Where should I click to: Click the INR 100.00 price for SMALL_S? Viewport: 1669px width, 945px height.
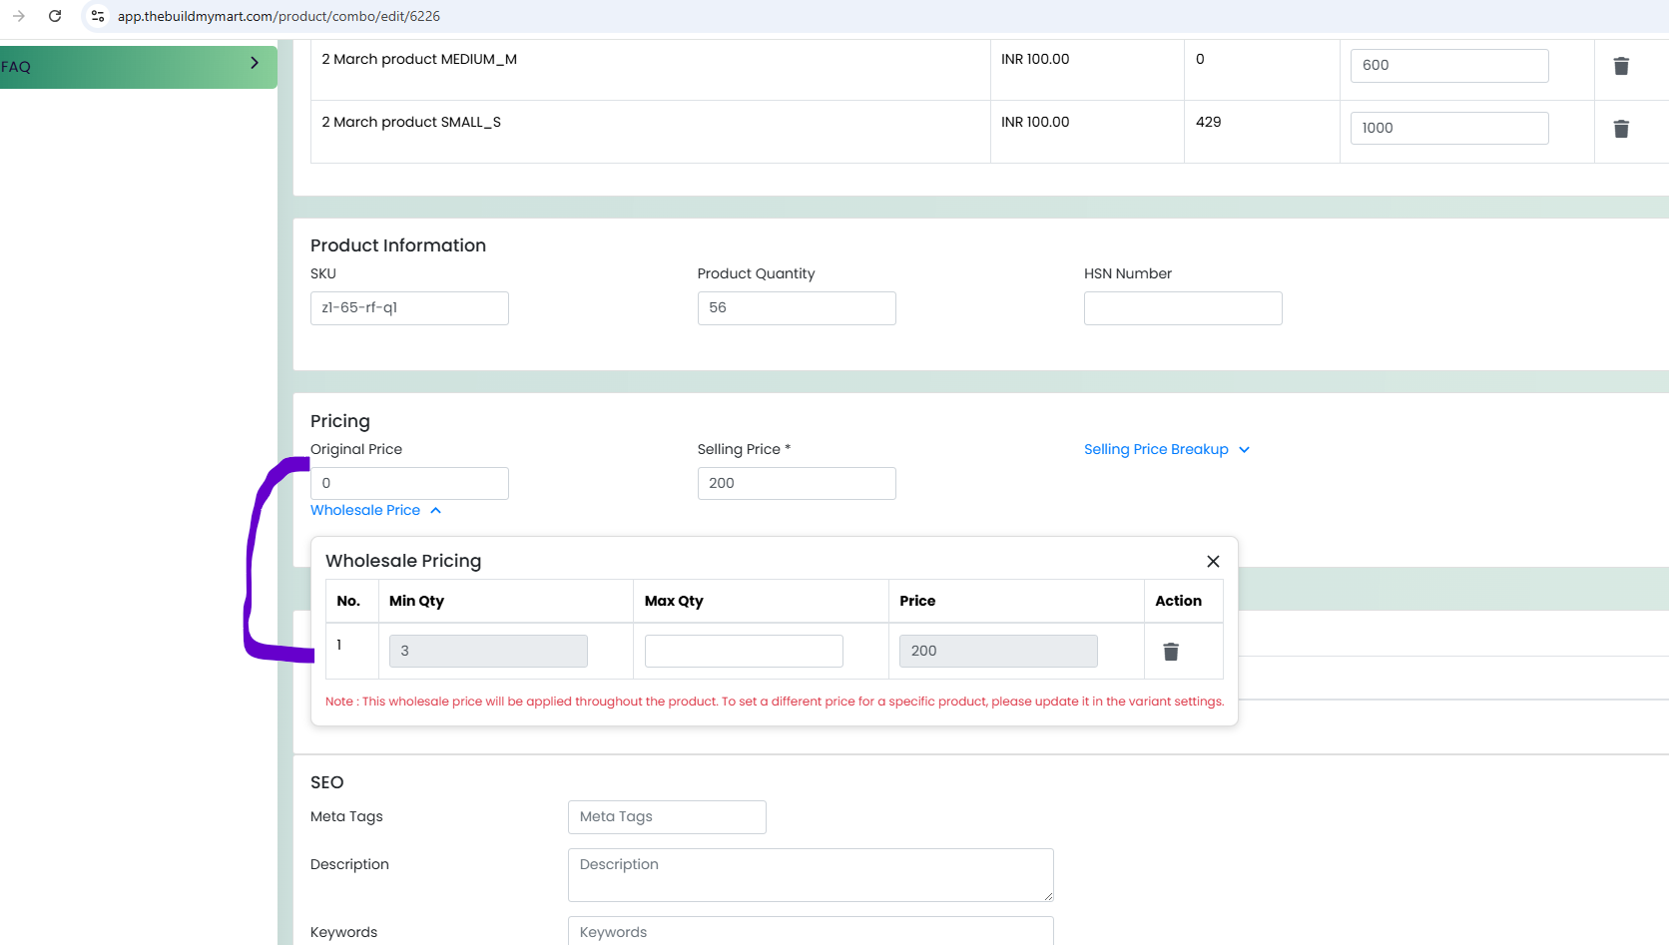point(1035,122)
